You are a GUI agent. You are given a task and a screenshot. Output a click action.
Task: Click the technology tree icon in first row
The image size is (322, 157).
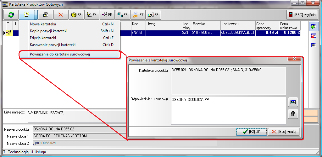[x=9, y=33]
